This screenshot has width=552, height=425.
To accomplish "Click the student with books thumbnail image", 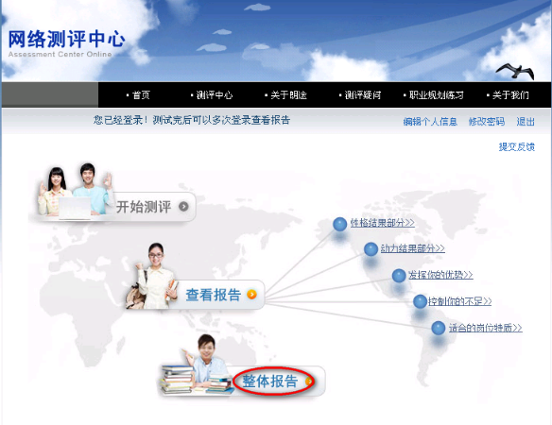I will click(x=196, y=365).
